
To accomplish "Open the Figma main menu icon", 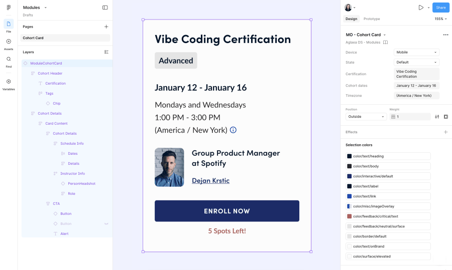I will point(9,8).
